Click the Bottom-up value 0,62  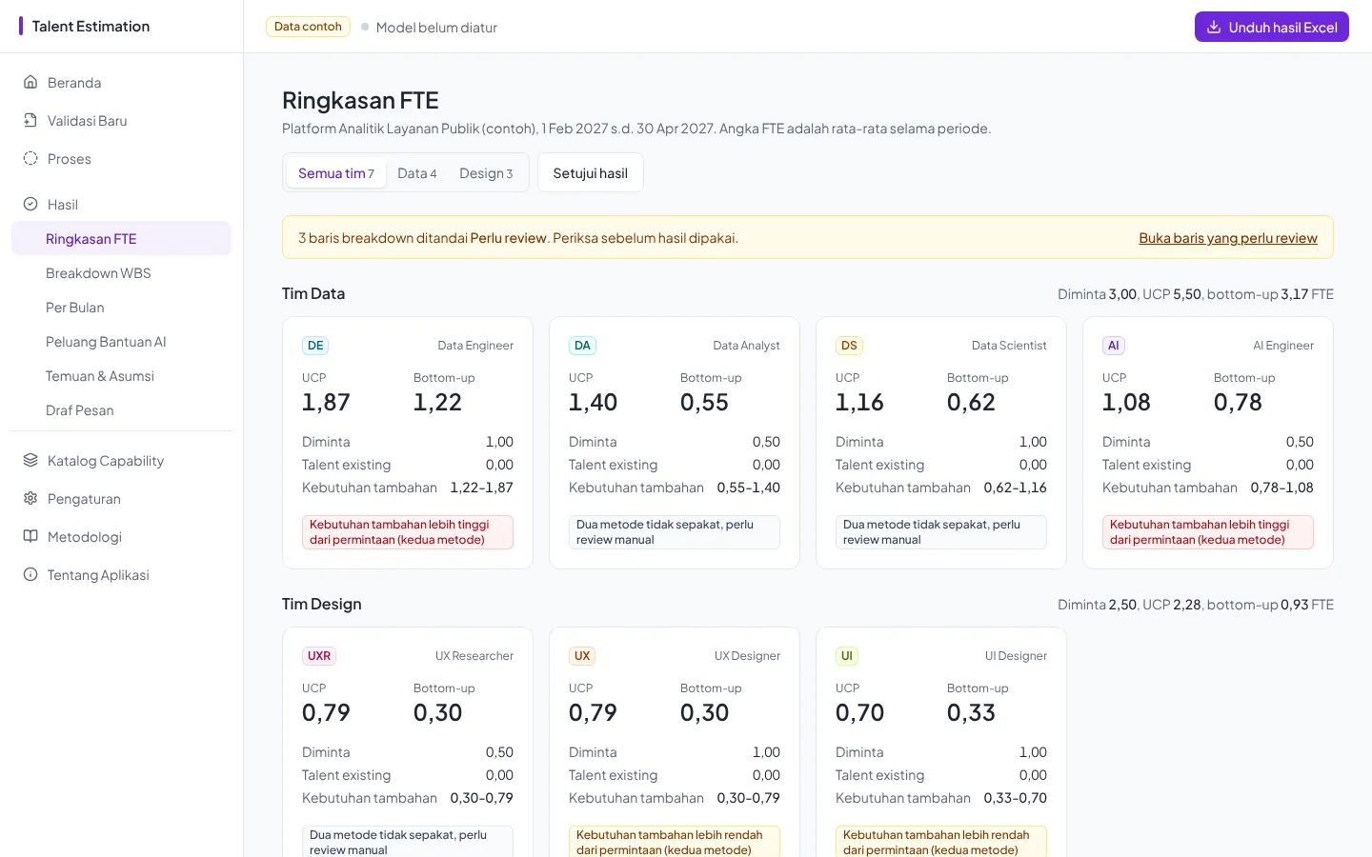click(971, 402)
